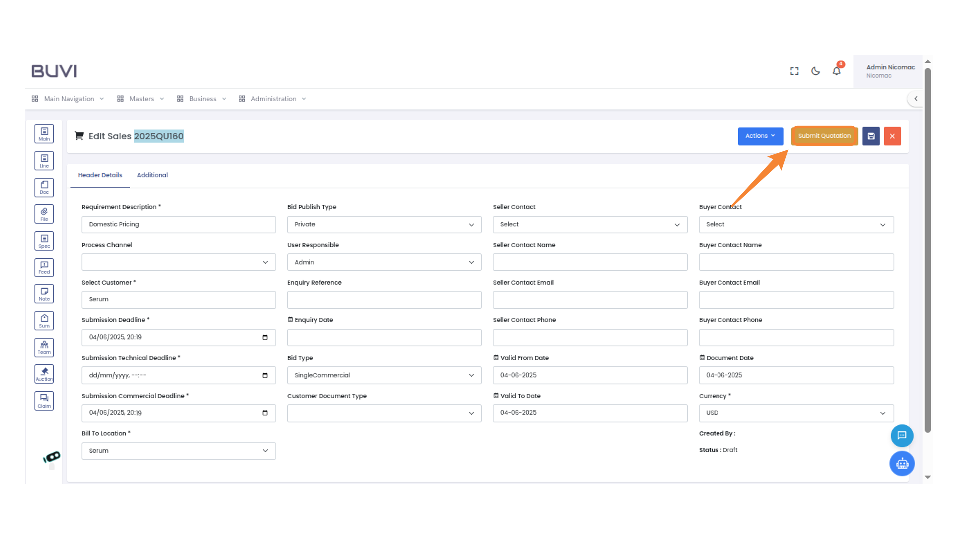
Task: Expand the Bid Publish Type dropdown
Action: click(x=384, y=225)
